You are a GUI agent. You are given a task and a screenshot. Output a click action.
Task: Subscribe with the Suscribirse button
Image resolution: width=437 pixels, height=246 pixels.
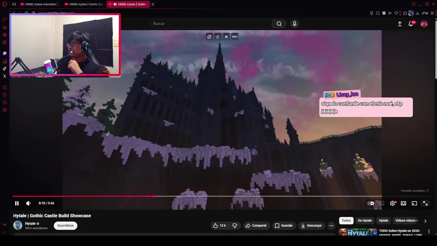pos(66,225)
